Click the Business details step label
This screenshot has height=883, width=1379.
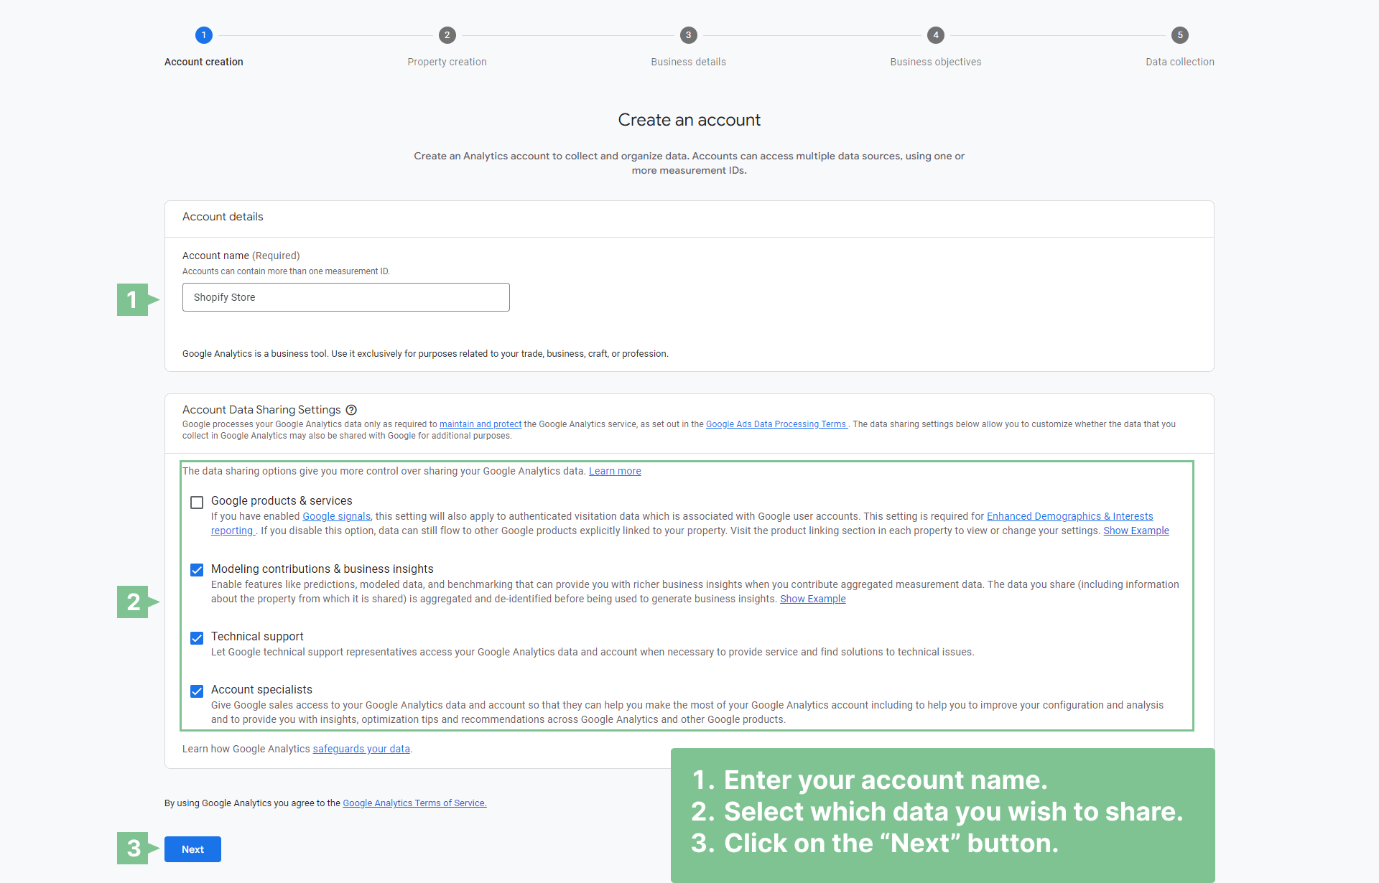(x=689, y=62)
